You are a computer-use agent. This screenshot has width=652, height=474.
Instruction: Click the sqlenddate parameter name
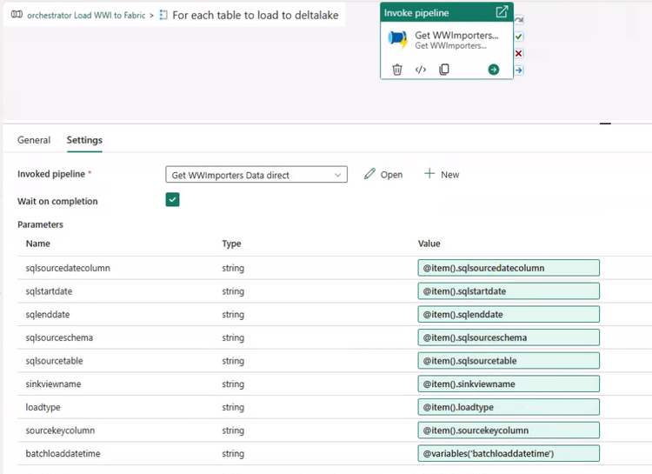click(x=48, y=315)
